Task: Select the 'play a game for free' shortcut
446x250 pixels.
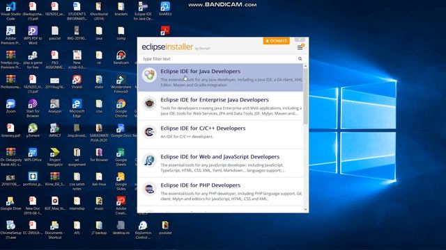Action: click(x=33, y=60)
